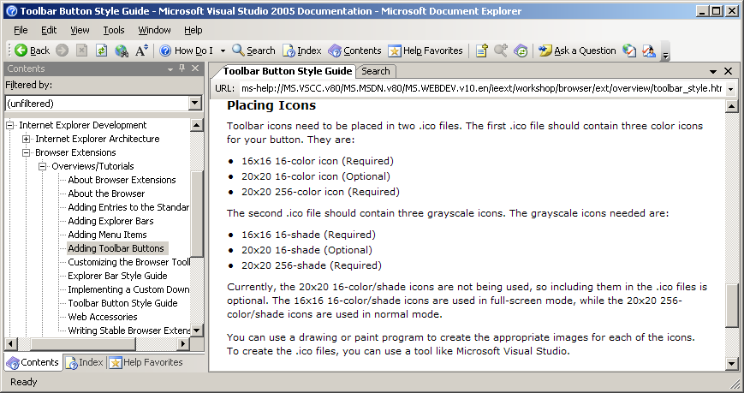744x393 pixels.
Task: Switch to the Index tab at panel bottom
Action: pyautogui.click(x=84, y=362)
